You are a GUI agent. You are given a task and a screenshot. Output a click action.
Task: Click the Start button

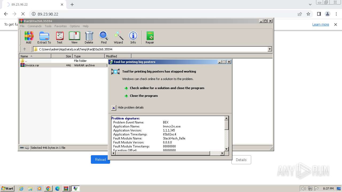(x=7, y=189)
